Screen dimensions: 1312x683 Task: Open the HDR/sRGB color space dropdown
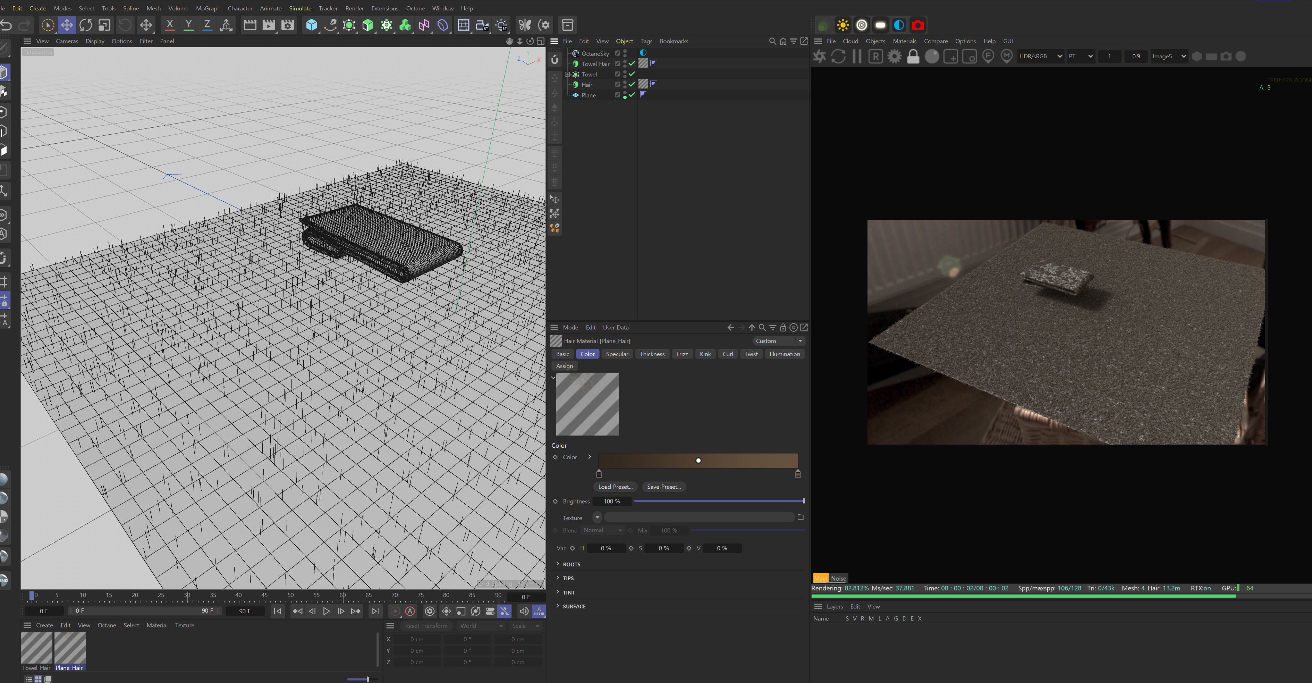pyautogui.click(x=1041, y=56)
